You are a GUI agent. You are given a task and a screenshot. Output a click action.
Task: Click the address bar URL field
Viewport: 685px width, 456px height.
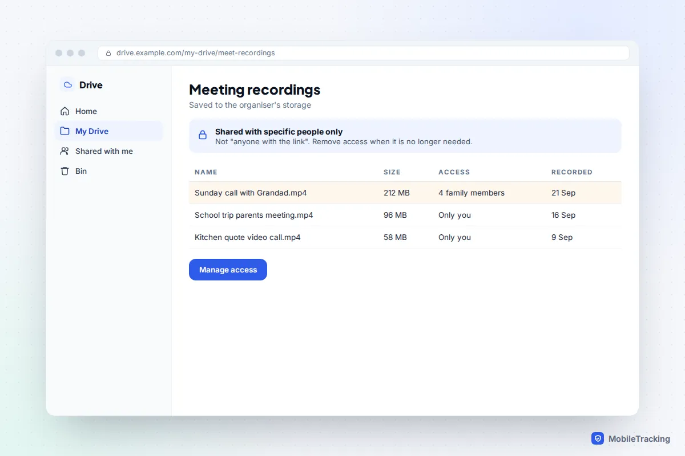(x=364, y=53)
